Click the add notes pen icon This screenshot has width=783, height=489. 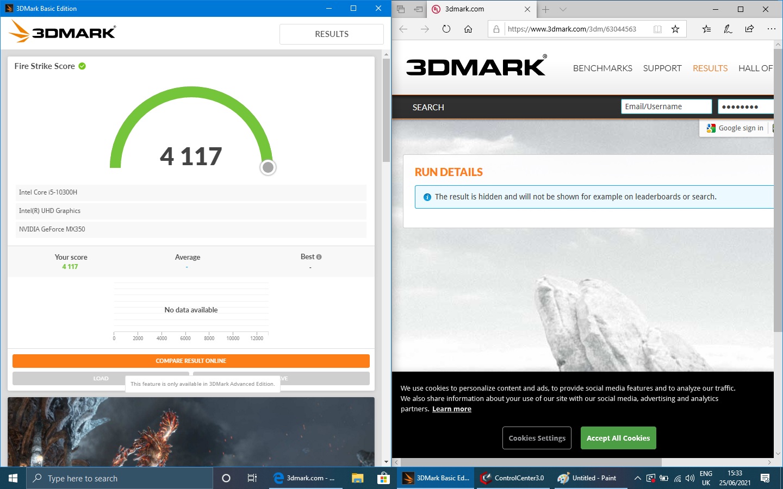point(728,29)
